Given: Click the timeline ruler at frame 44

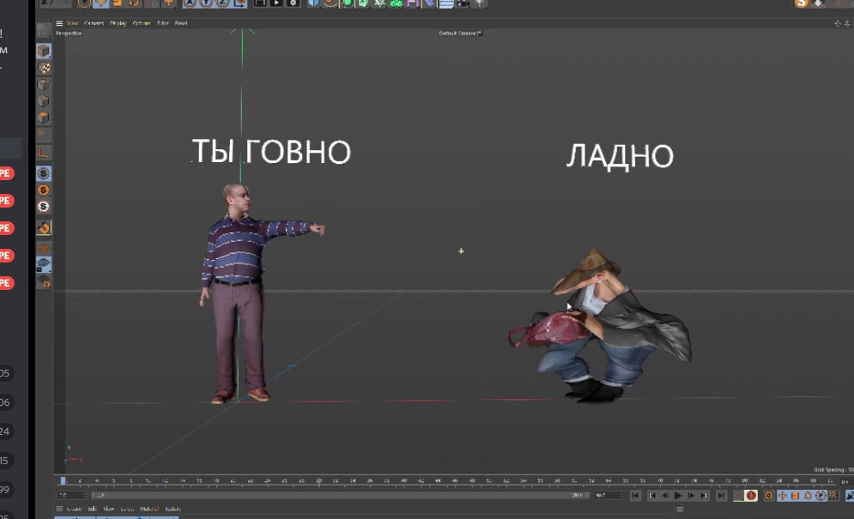Looking at the screenshot, I should pos(439,481).
